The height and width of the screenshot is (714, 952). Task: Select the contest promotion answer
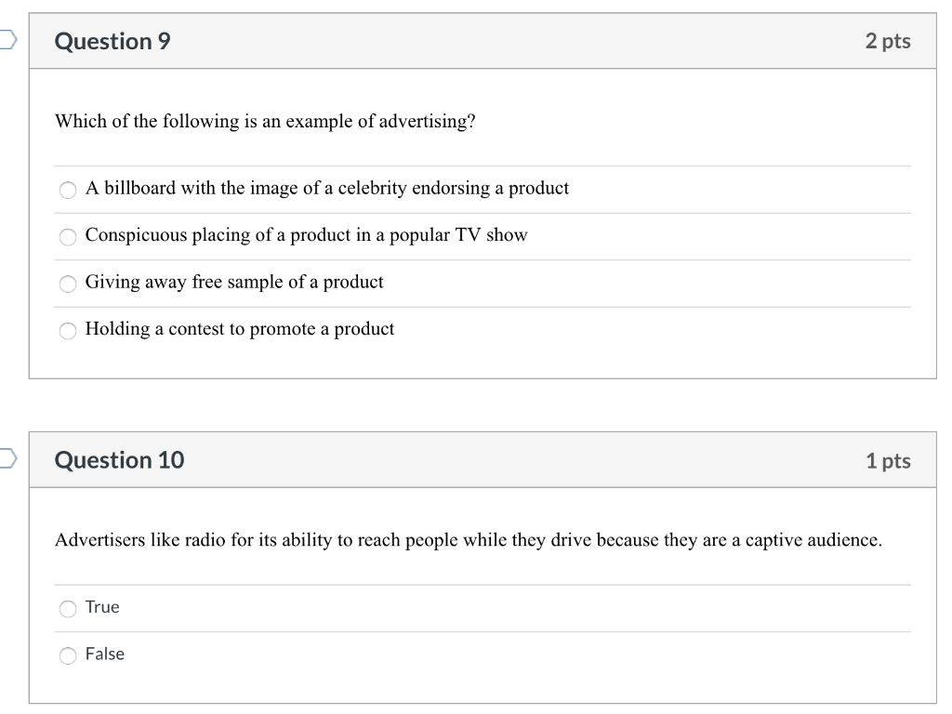(x=67, y=330)
